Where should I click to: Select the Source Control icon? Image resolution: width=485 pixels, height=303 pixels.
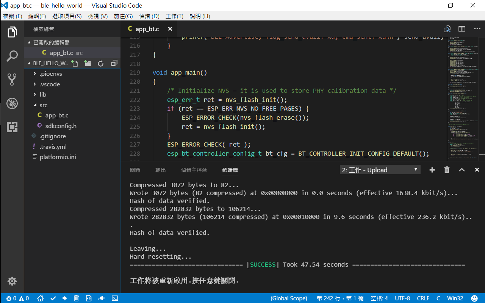click(x=12, y=79)
